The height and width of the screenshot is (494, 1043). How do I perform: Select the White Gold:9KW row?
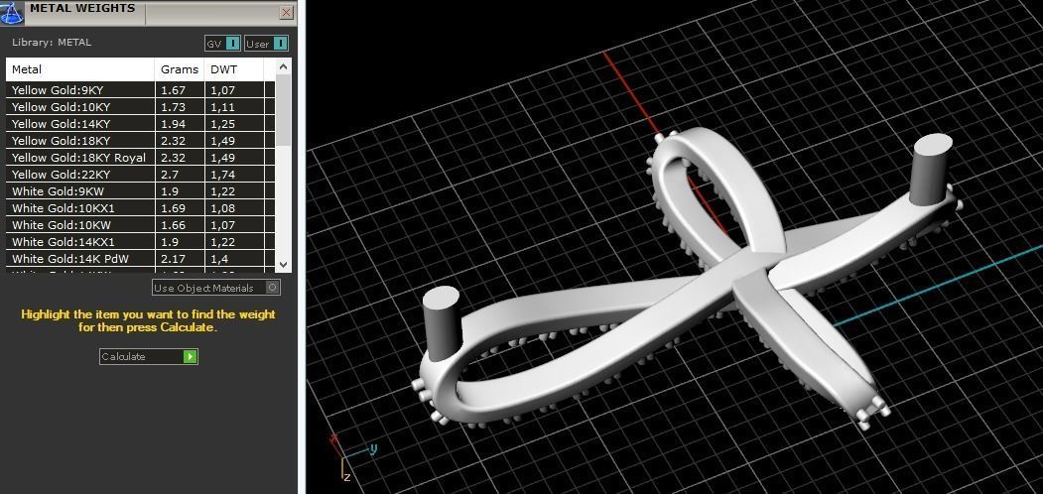click(140, 191)
